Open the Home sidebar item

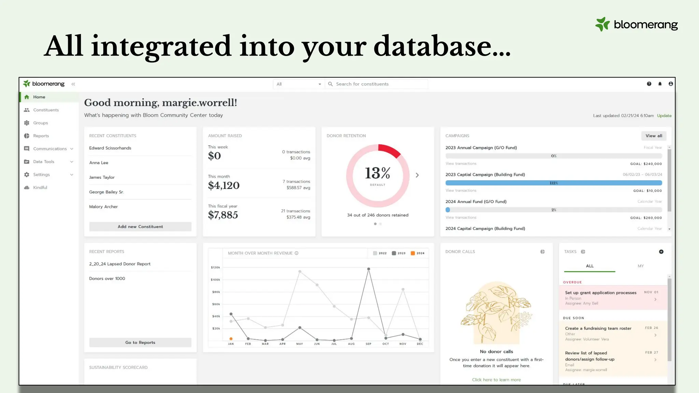49,97
